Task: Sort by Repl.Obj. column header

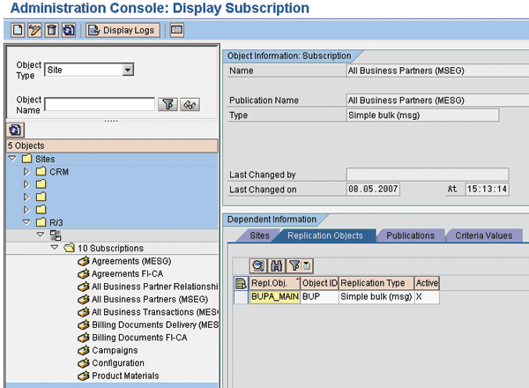Action: point(274,283)
